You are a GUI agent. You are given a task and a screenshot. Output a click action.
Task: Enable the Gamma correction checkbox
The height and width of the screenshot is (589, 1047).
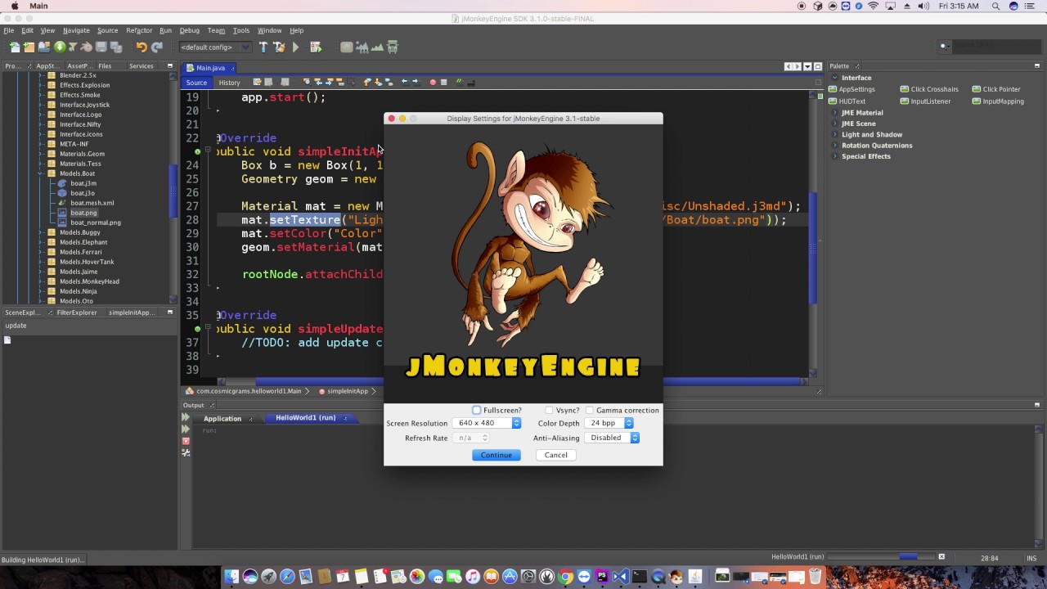[590, 410]
